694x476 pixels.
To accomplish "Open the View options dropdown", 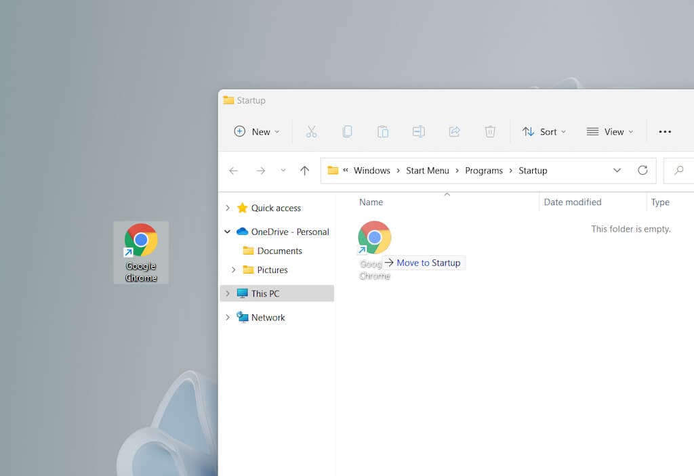I will click(610, 132).
